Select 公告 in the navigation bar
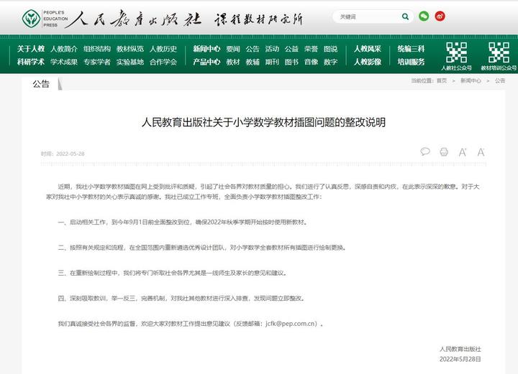The height and width of the screenshot is (374, 518). [252, 49]
